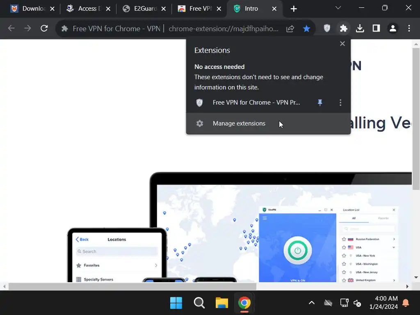Image resolution: width=420 pixels, height=315 pixels.
Task: Go forward to next page
Action: click(x=27, y=28)
